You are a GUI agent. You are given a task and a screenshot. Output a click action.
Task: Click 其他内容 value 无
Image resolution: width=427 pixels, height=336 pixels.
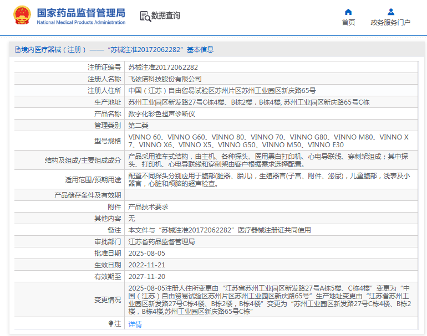(131, 219)
